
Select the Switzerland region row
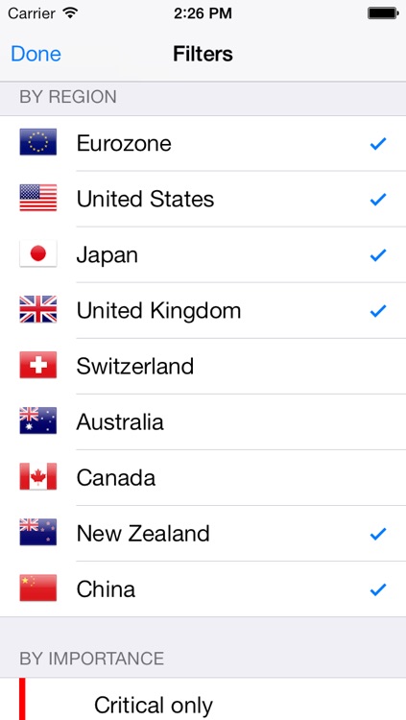pyautogui.click(x=203, y=366)
